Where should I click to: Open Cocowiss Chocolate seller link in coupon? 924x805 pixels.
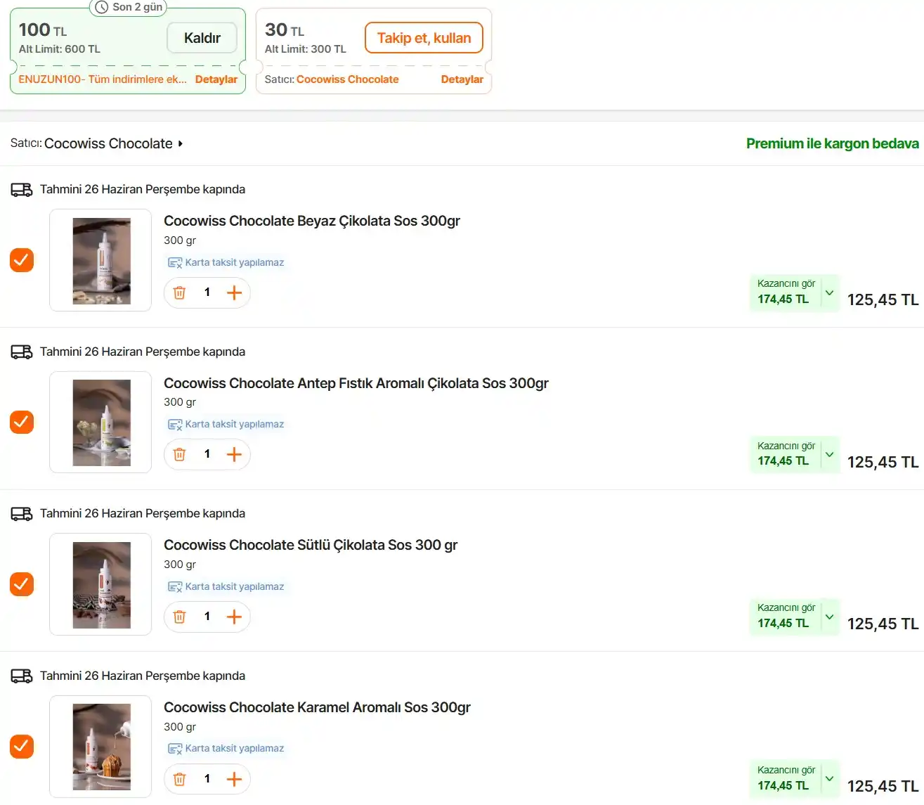point(347,79)
